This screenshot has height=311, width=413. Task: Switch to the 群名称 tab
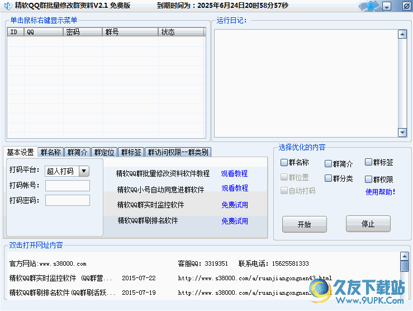tap(50, 152)
